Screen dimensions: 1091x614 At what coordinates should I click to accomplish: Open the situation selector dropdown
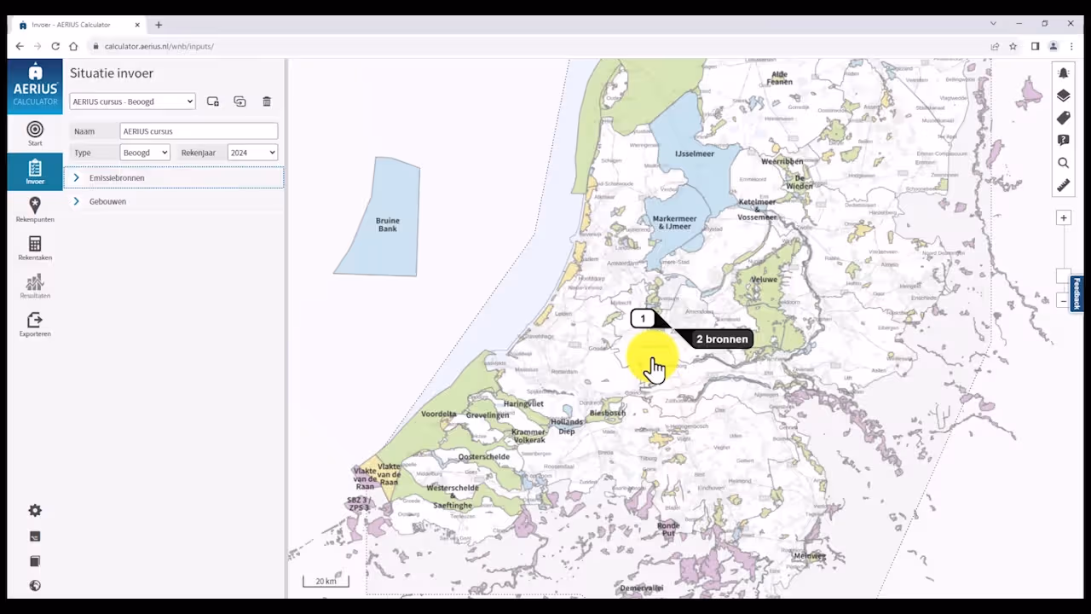click(x=133, y=101)
